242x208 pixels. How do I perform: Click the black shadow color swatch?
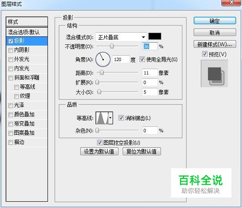[x=155, y=36]
